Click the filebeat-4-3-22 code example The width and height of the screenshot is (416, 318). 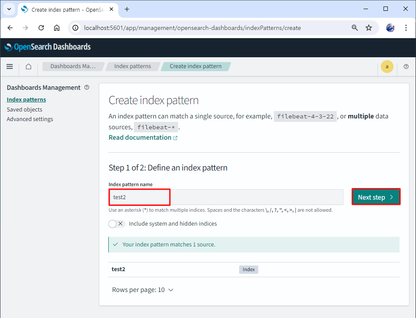coord(305,116)
